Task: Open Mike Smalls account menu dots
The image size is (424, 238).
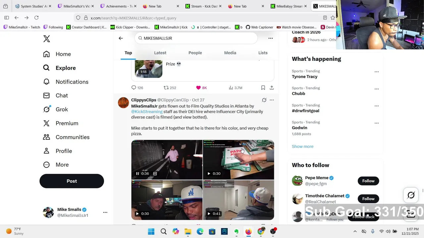Action: [x=105, y=213]
